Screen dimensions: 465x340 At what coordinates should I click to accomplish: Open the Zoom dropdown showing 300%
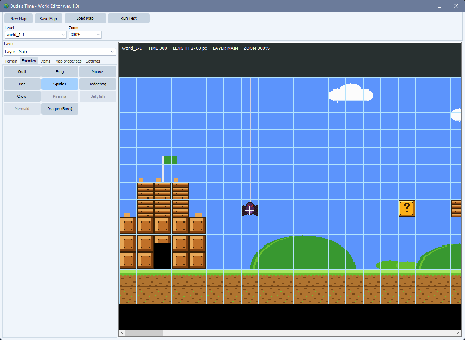coord(85,35)
